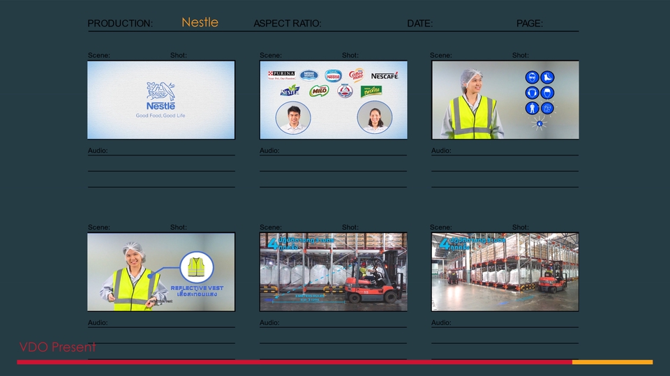Click the Audio label under side-view forklift frame
Screen dimensions: 670x376
point(269,322)
